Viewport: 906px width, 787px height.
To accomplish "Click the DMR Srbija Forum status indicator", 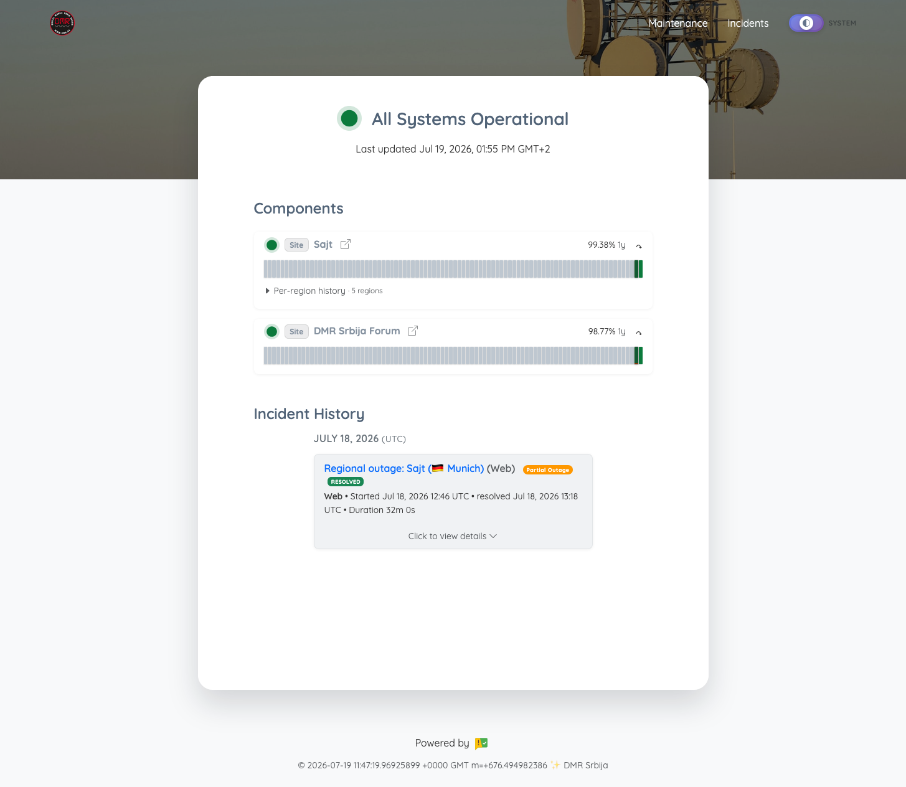I will pyautogui.click(x=271, y=331).
